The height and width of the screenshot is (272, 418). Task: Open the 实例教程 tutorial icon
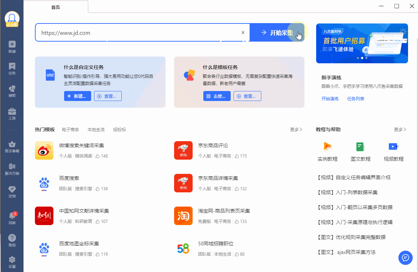(x=328, y=146)
